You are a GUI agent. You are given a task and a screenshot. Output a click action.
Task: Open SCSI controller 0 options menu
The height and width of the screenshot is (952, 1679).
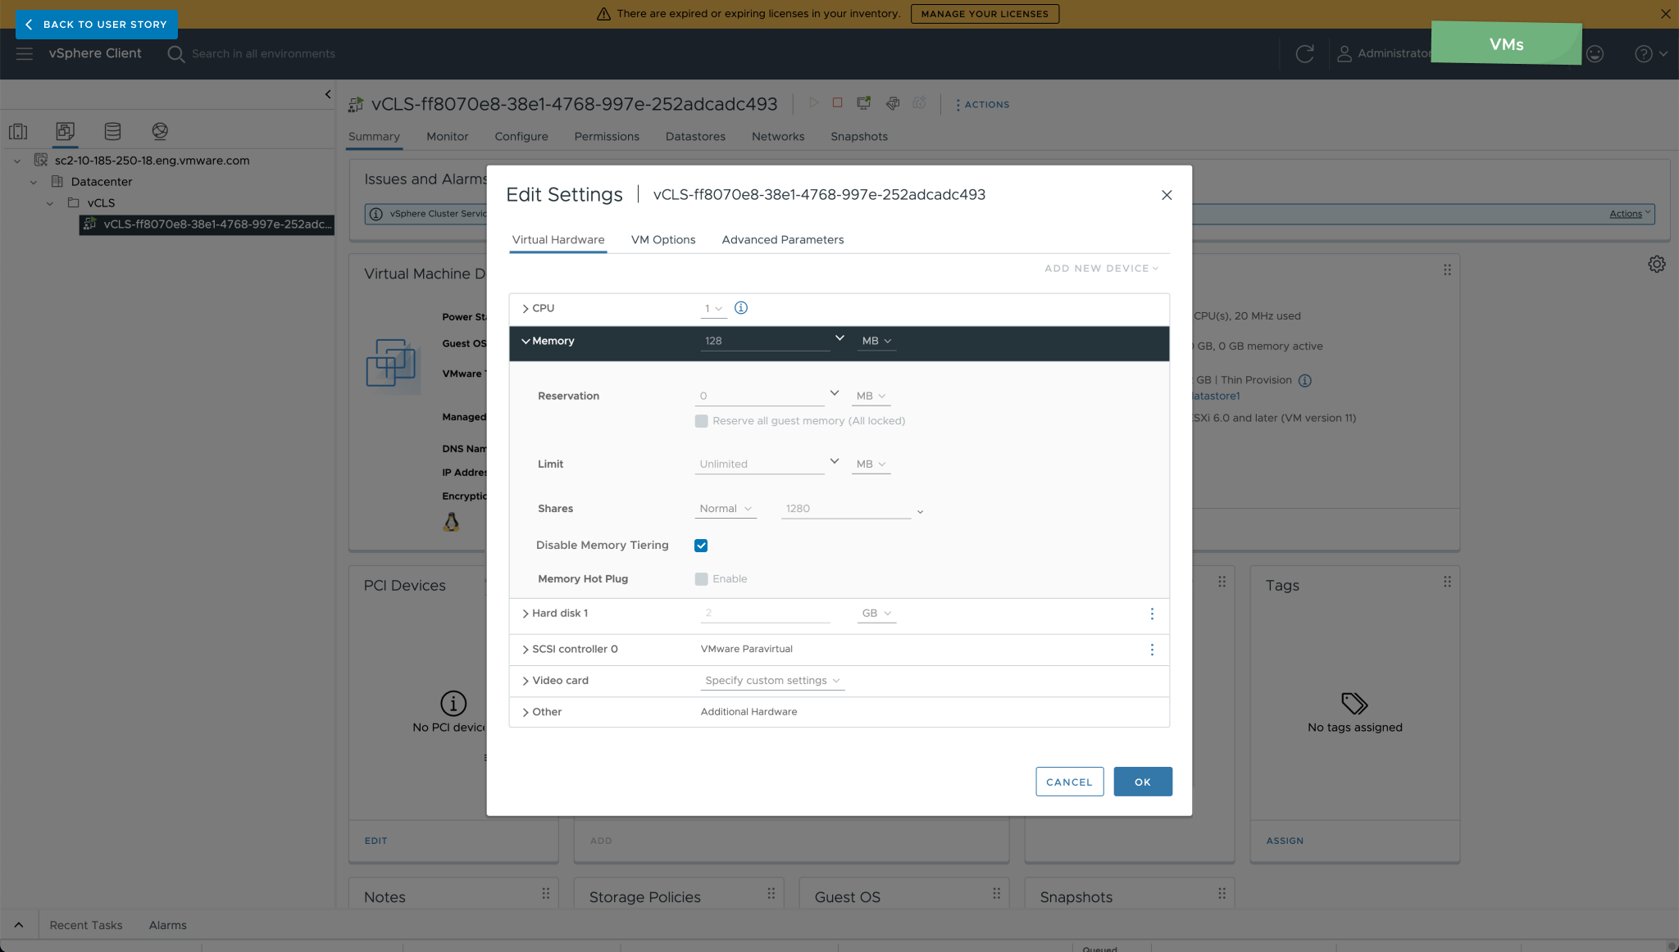coord(1152,650)
